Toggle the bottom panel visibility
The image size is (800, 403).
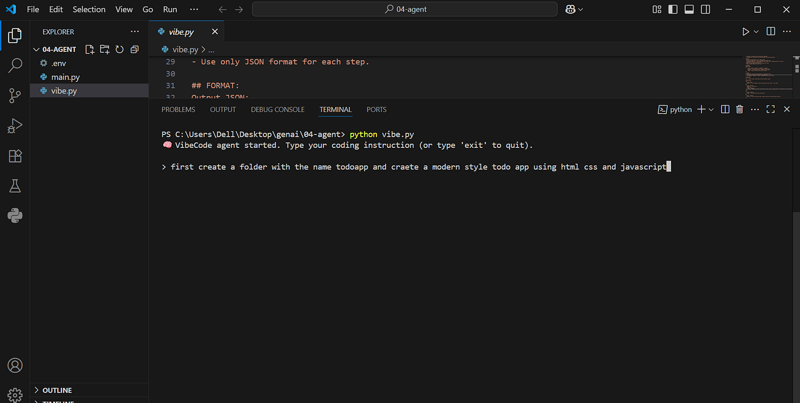689,9
